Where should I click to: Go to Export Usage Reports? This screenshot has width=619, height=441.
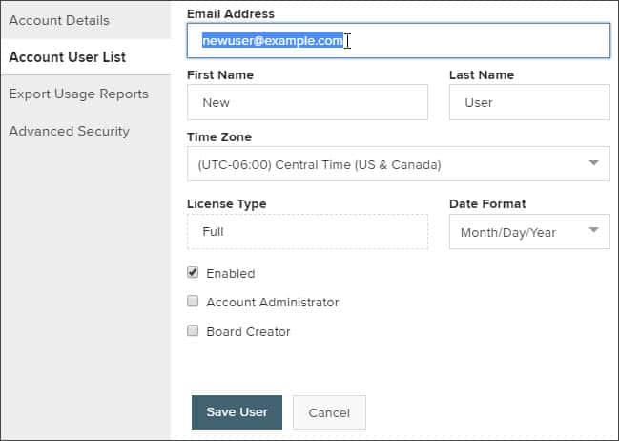79,94
